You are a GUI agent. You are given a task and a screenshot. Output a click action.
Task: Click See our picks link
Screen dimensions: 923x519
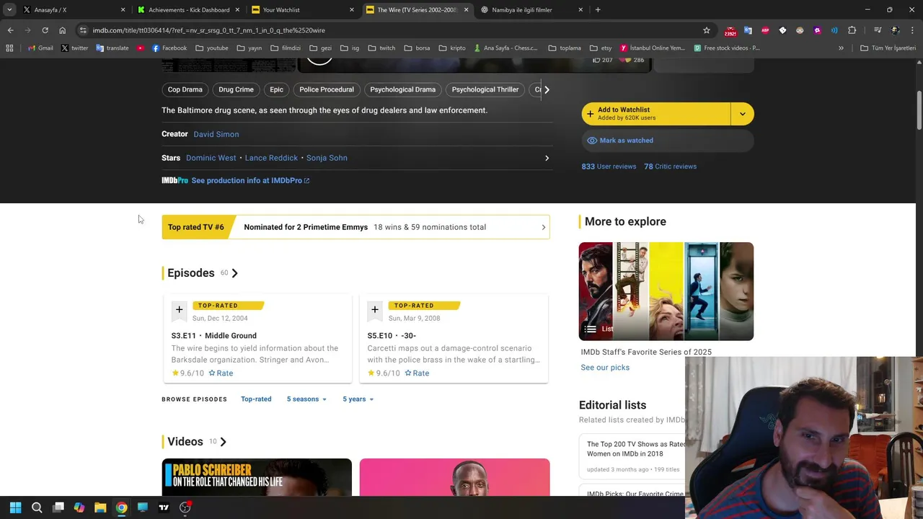[x=605, y=368]
